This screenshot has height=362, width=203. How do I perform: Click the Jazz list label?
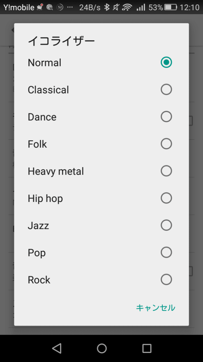[x=38, y=226]
